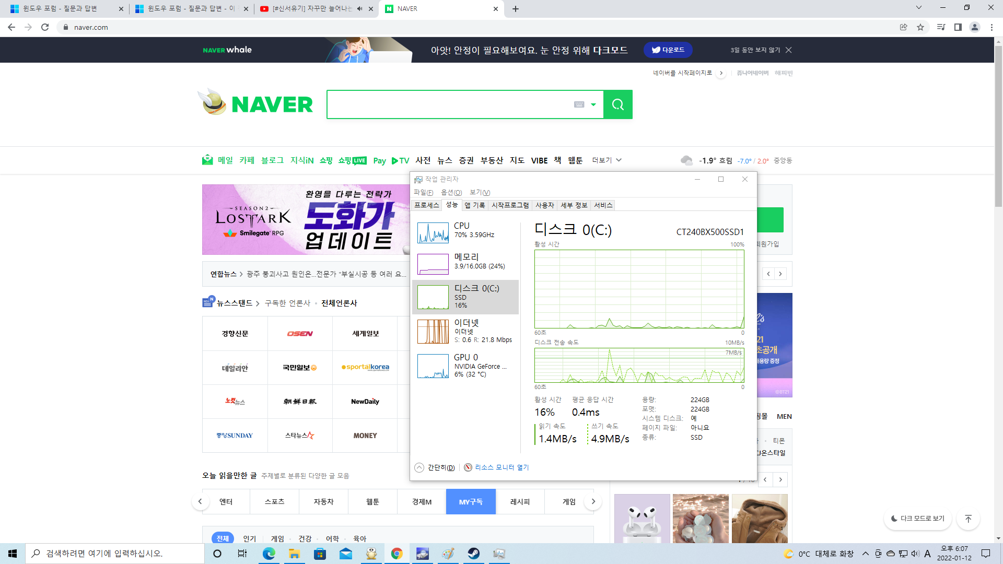The image size is (1003, 564).
Task: Jump to top with the up-arrow button
Action: 968,519
